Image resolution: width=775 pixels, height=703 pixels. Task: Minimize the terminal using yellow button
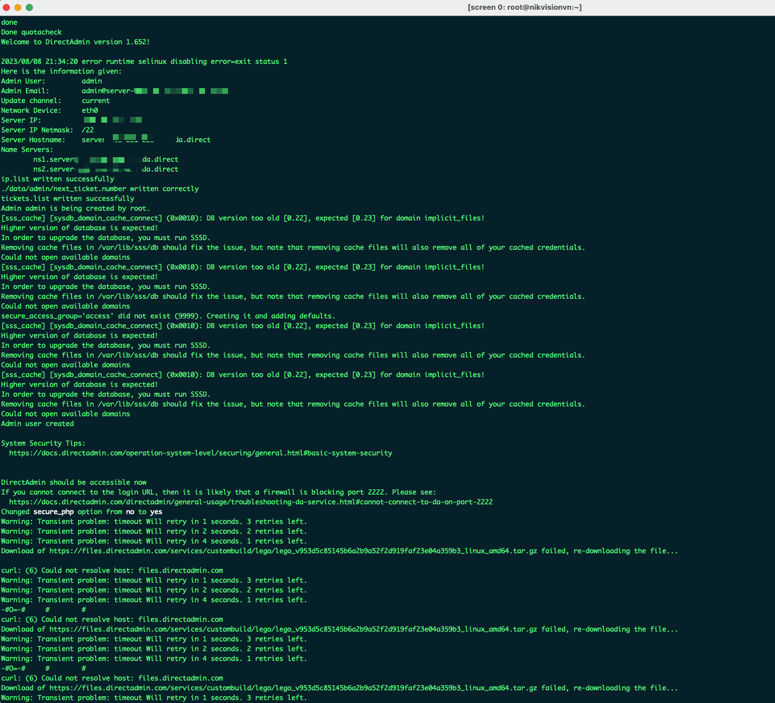point(18,7)
